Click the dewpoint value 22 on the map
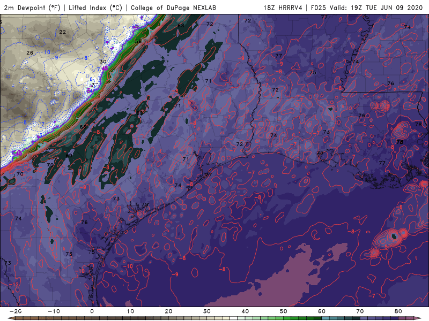This screenshot has width=429, height=321. pyautogui.click(x=62, y=32)
